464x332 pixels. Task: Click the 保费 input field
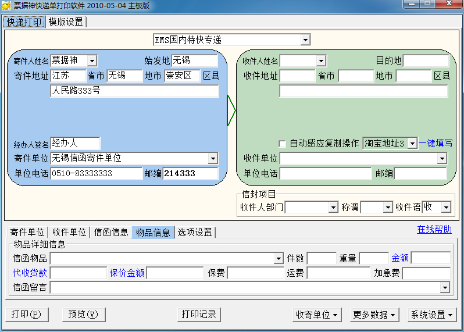click(x=256, y=273)
